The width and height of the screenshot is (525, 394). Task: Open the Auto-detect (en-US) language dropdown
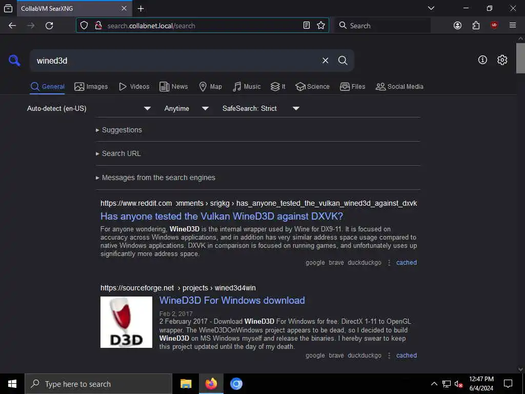[89, 109]
